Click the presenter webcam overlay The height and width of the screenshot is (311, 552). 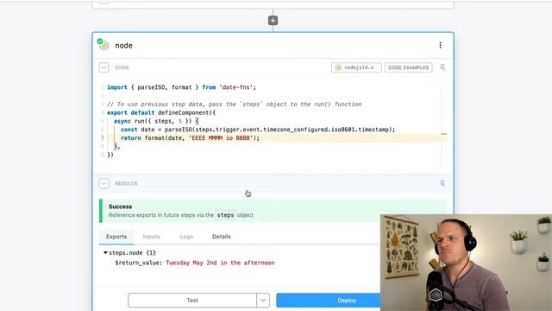[466, 263]
